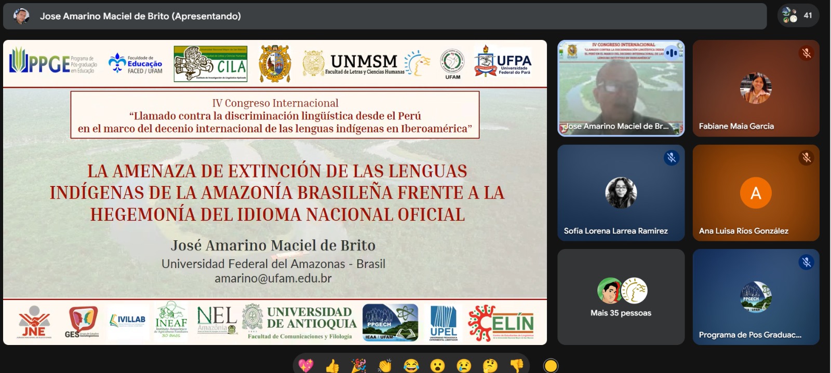This screenshot has height=373, width=831.
Task: Send the surprised face reaction
Action: click(x=438, y=366)
